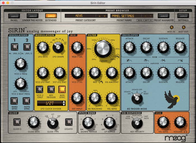196x143 pixels.
Task: Click the filter EG Amount knob
Action: [x=112, y=73]
